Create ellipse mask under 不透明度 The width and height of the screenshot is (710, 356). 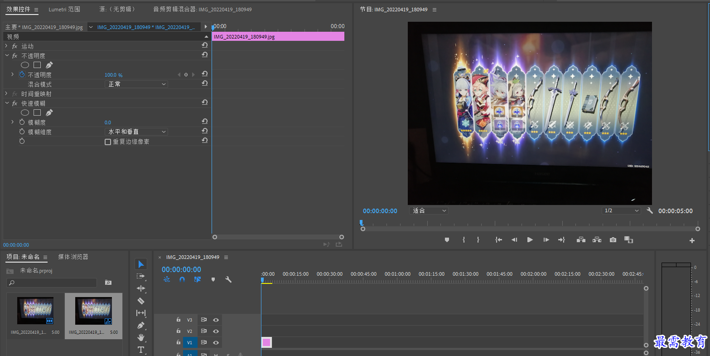tap(25, 65)
